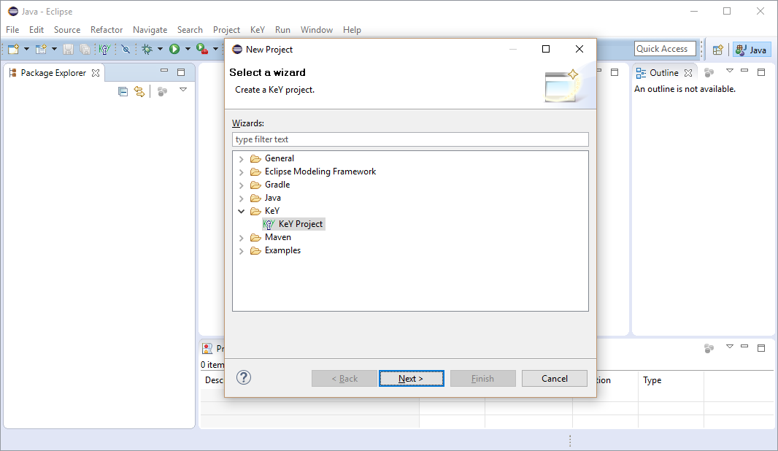Viewport: 778px width, 451px height.
Task: Open the Refactor menu
Action: (x=107, y=30)
